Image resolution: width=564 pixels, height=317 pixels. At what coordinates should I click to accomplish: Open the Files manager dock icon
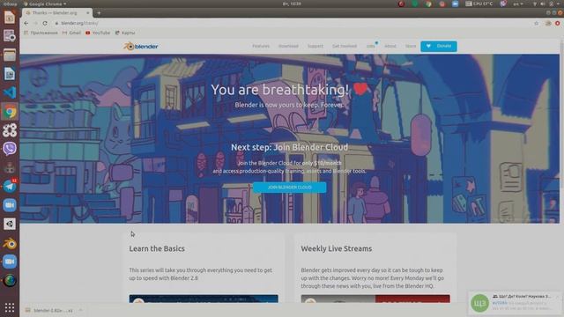click(x=10, y=55)
